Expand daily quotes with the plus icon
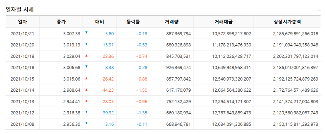This screenshot has width=325, height=134. tap(319, 10)
